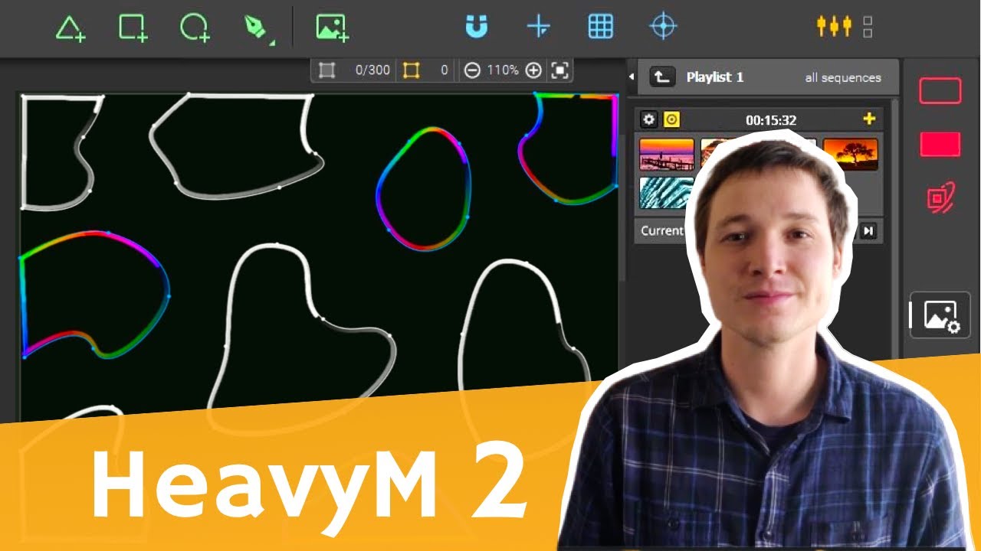The image size is (981, 551).
Task: Select the orange sunset tree thumbnail
Action: [x=851, y=154]
